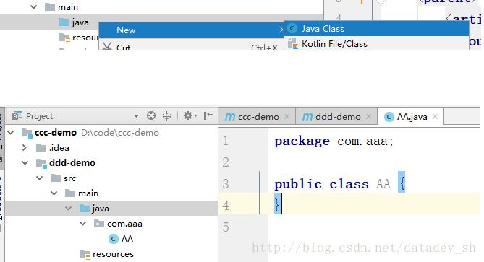
Task: Open the New submenu in context menu
Action: pyautogui.click(x=192, y=30)
